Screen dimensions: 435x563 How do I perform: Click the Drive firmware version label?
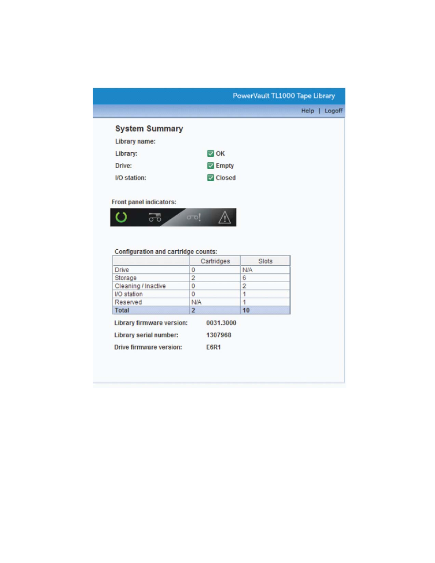[x=148, y=347]
